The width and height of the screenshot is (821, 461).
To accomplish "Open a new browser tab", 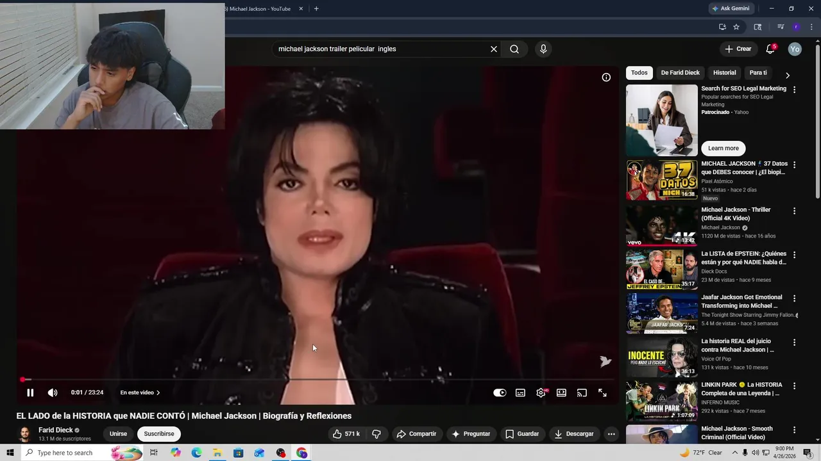I will coord(316,8).
